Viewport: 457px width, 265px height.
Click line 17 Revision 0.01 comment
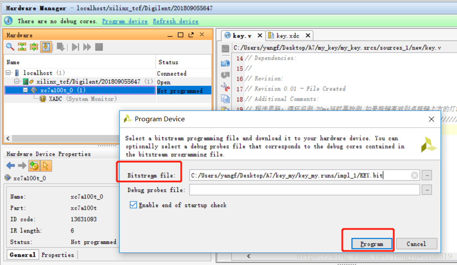295,88
